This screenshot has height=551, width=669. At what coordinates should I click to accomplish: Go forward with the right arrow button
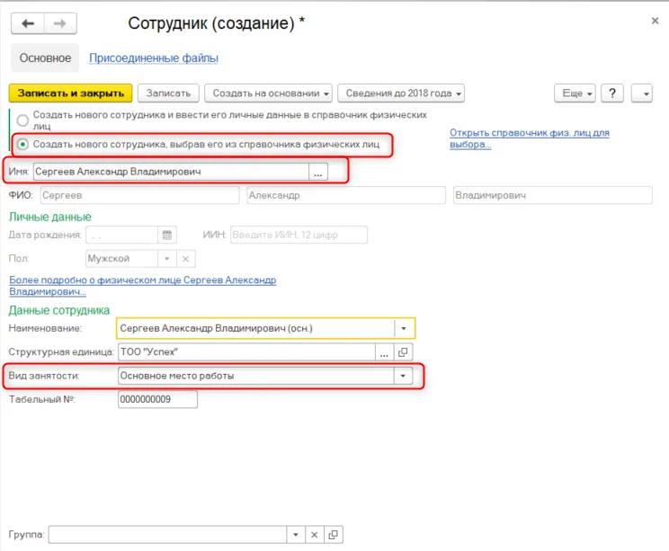coord(60,23)
